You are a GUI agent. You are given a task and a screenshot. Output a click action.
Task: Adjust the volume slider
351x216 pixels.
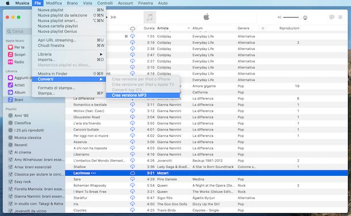(x=292, y=17)
